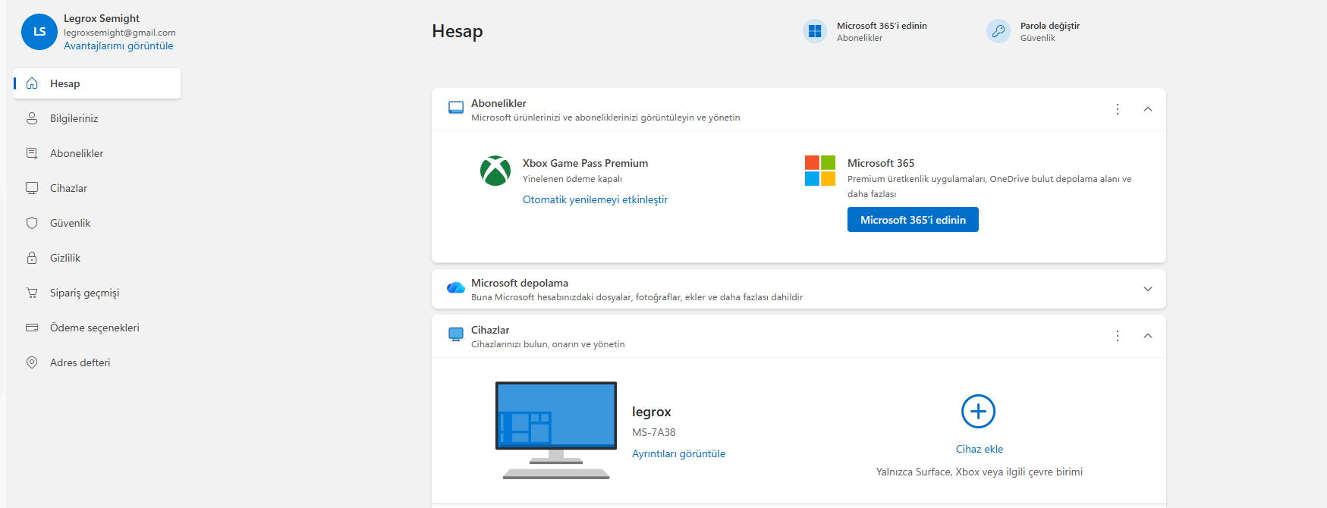This screenshot has height=508, width=1327.
Task: Click the legroxsemight@gmail.com email text
Action: [x=120, y=33]
